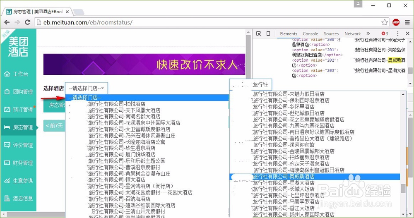Select highlighted 奥威斯酒店 option
The image size is (414, 218).
point(315,177)
